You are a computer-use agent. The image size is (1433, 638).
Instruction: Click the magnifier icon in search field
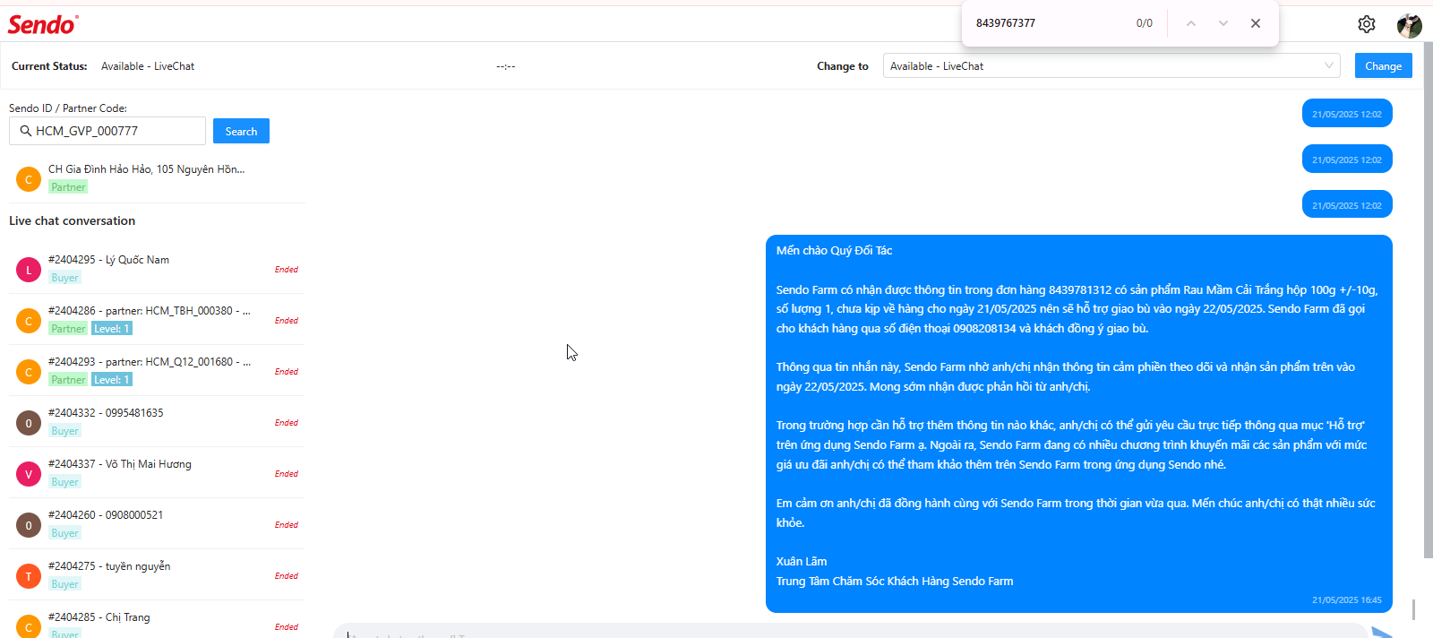(x=25, y=131)
